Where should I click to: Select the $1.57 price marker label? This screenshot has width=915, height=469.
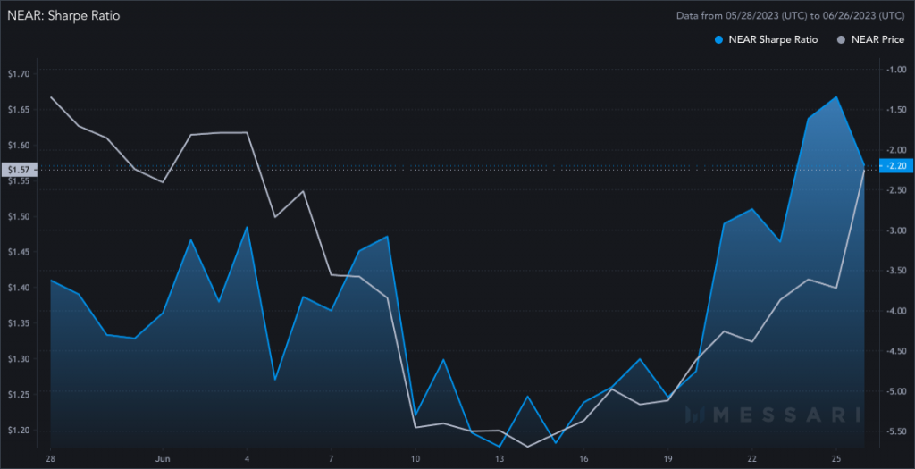pos(19,170)
